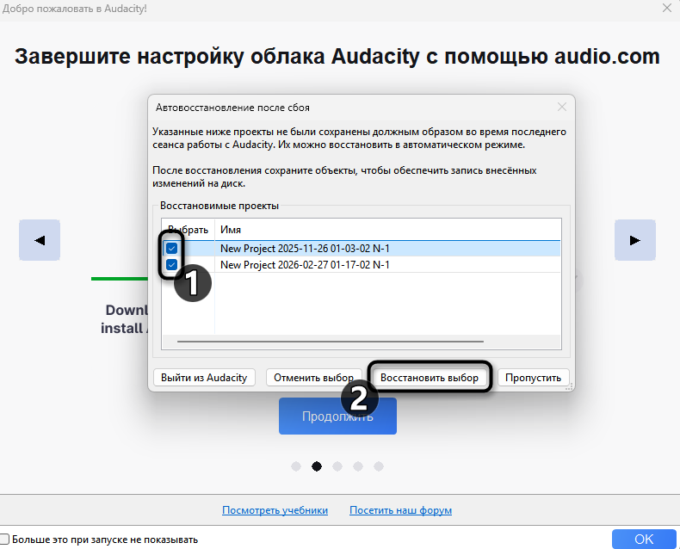Click the 'Пропустить' button
Screen dimensions: 680x549
point(533,378)
